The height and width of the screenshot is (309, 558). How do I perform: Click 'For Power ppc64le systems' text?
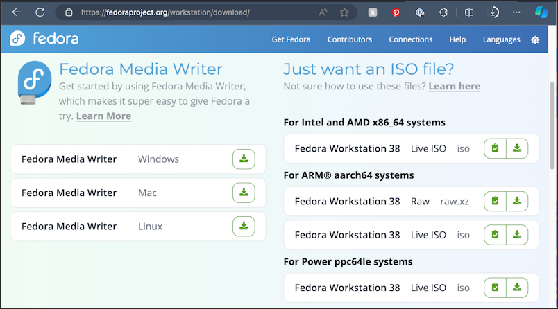click(348, 262)
